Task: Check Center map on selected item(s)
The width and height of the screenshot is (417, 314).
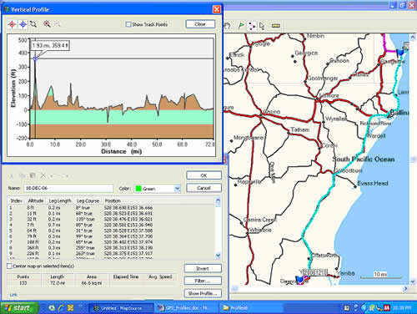Action: click(x=9, y=266)
